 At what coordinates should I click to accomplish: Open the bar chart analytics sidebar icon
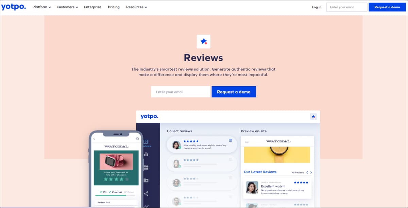point(146,154)
